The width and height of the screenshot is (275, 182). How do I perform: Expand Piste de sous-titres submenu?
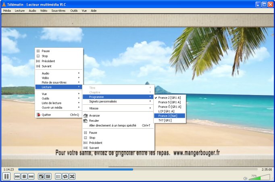[x=59, y=82]
